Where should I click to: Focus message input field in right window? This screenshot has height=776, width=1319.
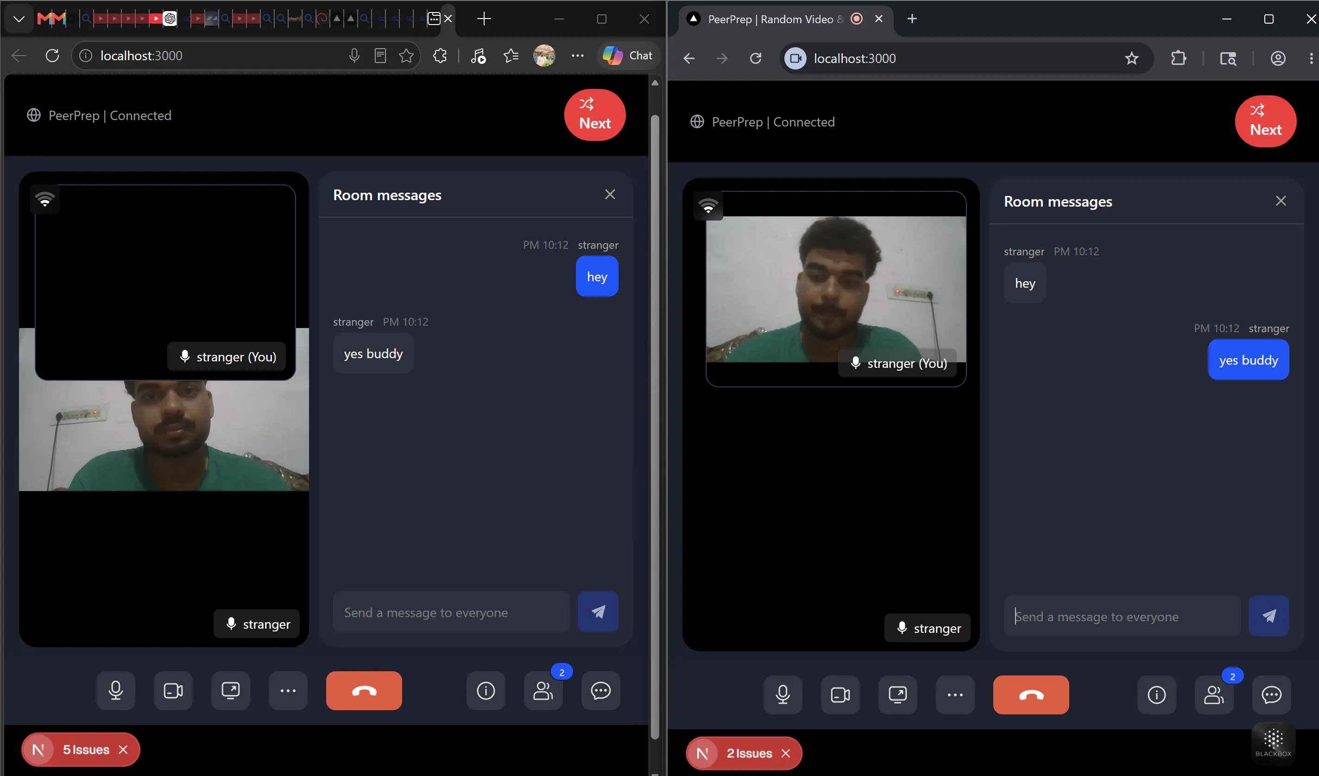[x=1122, y=616]
